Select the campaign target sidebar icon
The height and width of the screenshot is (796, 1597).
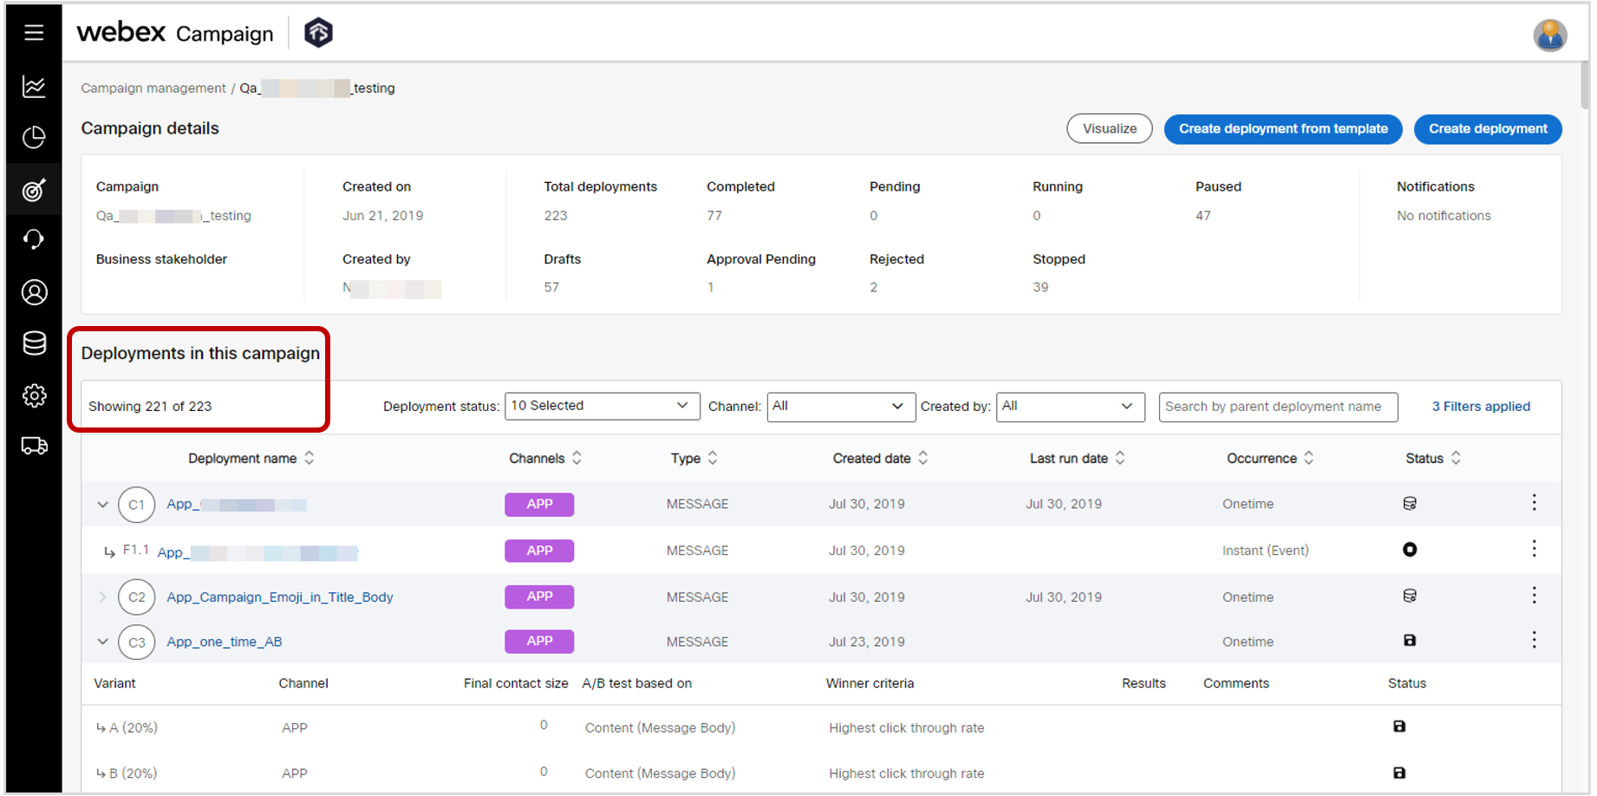(34, 189)
